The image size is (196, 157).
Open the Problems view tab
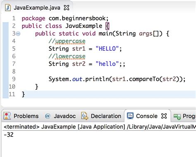click(x=21, y=116)
